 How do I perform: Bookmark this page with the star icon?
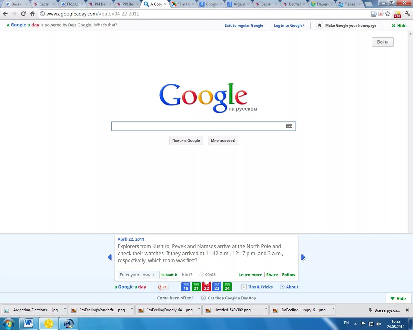pyautogui.click(x=388, y=14)
